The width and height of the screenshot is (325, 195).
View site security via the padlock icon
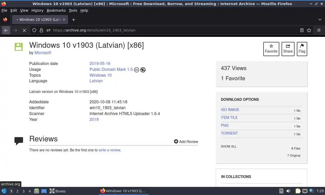[x=41, y=30]
